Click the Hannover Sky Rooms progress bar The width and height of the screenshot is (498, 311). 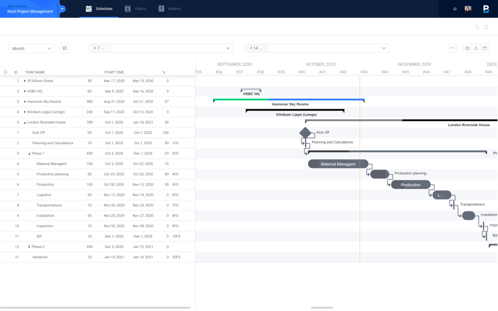click(x=288, y=99)
